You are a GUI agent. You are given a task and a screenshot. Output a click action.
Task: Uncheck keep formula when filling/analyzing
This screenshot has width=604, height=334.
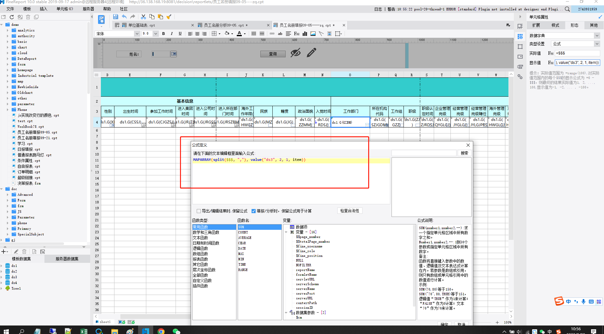pos(253,211)
